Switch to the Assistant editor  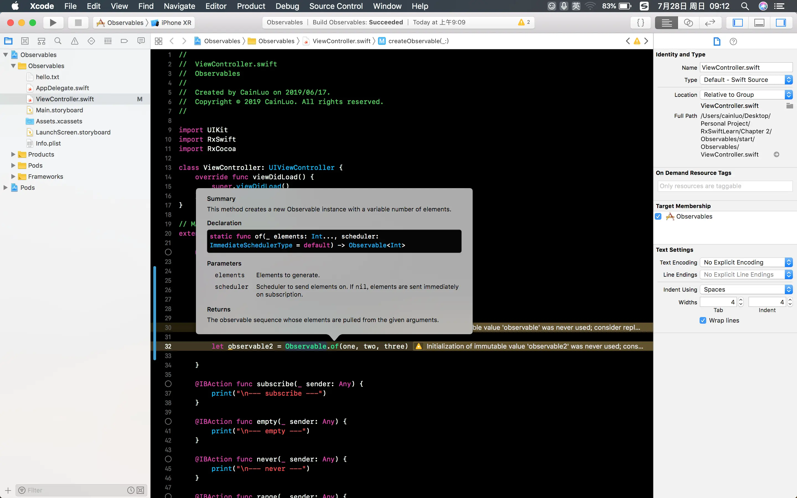688,22
